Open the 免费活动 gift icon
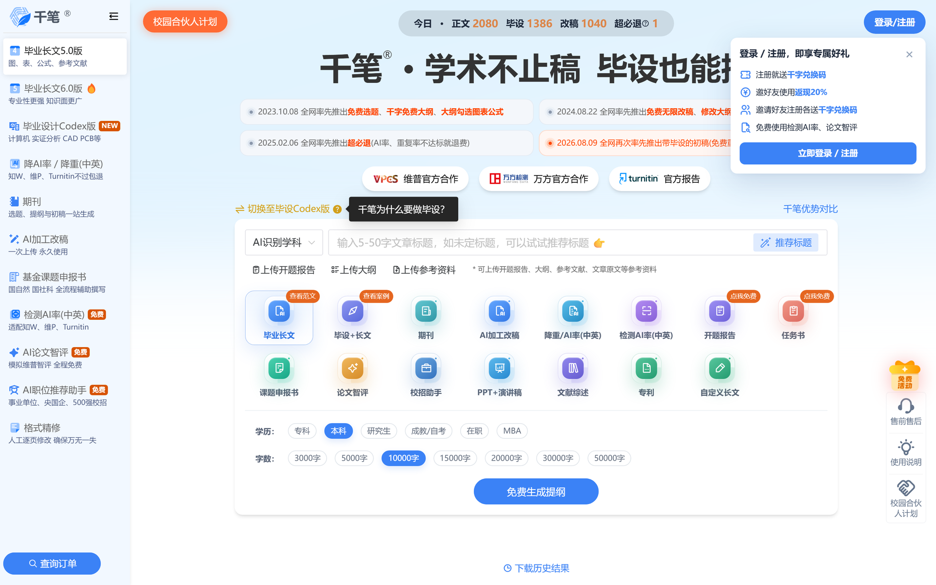The height and width of the screenshot is (585, 936). tap(905, 375)
